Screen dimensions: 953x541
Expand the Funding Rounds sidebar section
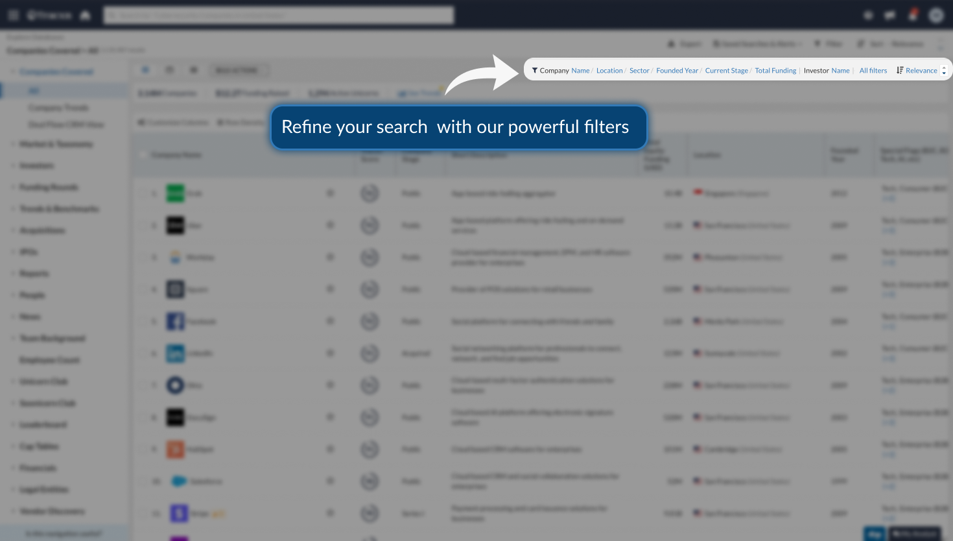tap(48, 187)
